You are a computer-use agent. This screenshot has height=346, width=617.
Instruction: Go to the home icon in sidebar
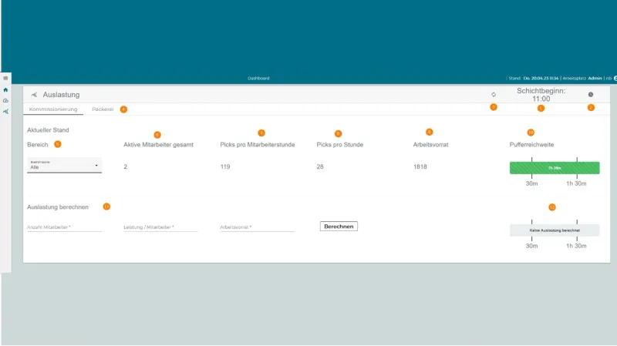(5, 90)
